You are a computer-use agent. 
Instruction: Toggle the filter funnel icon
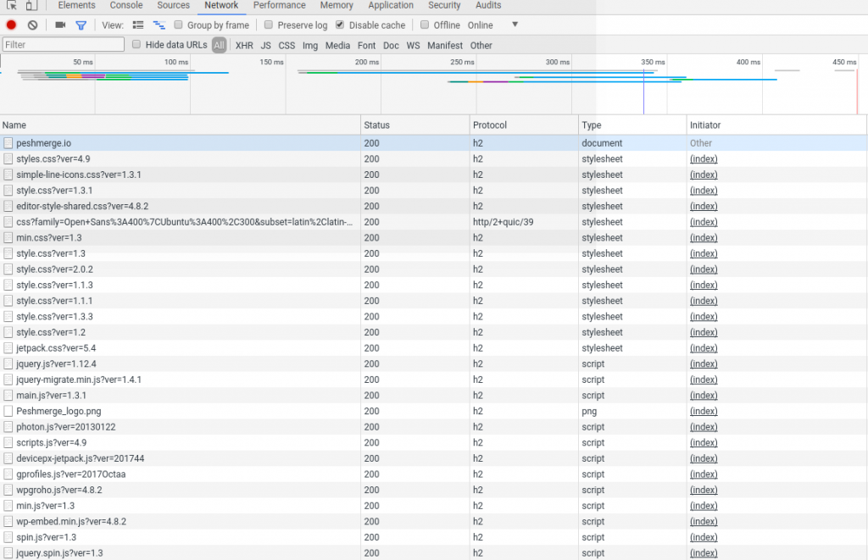(x=81, y=25)
